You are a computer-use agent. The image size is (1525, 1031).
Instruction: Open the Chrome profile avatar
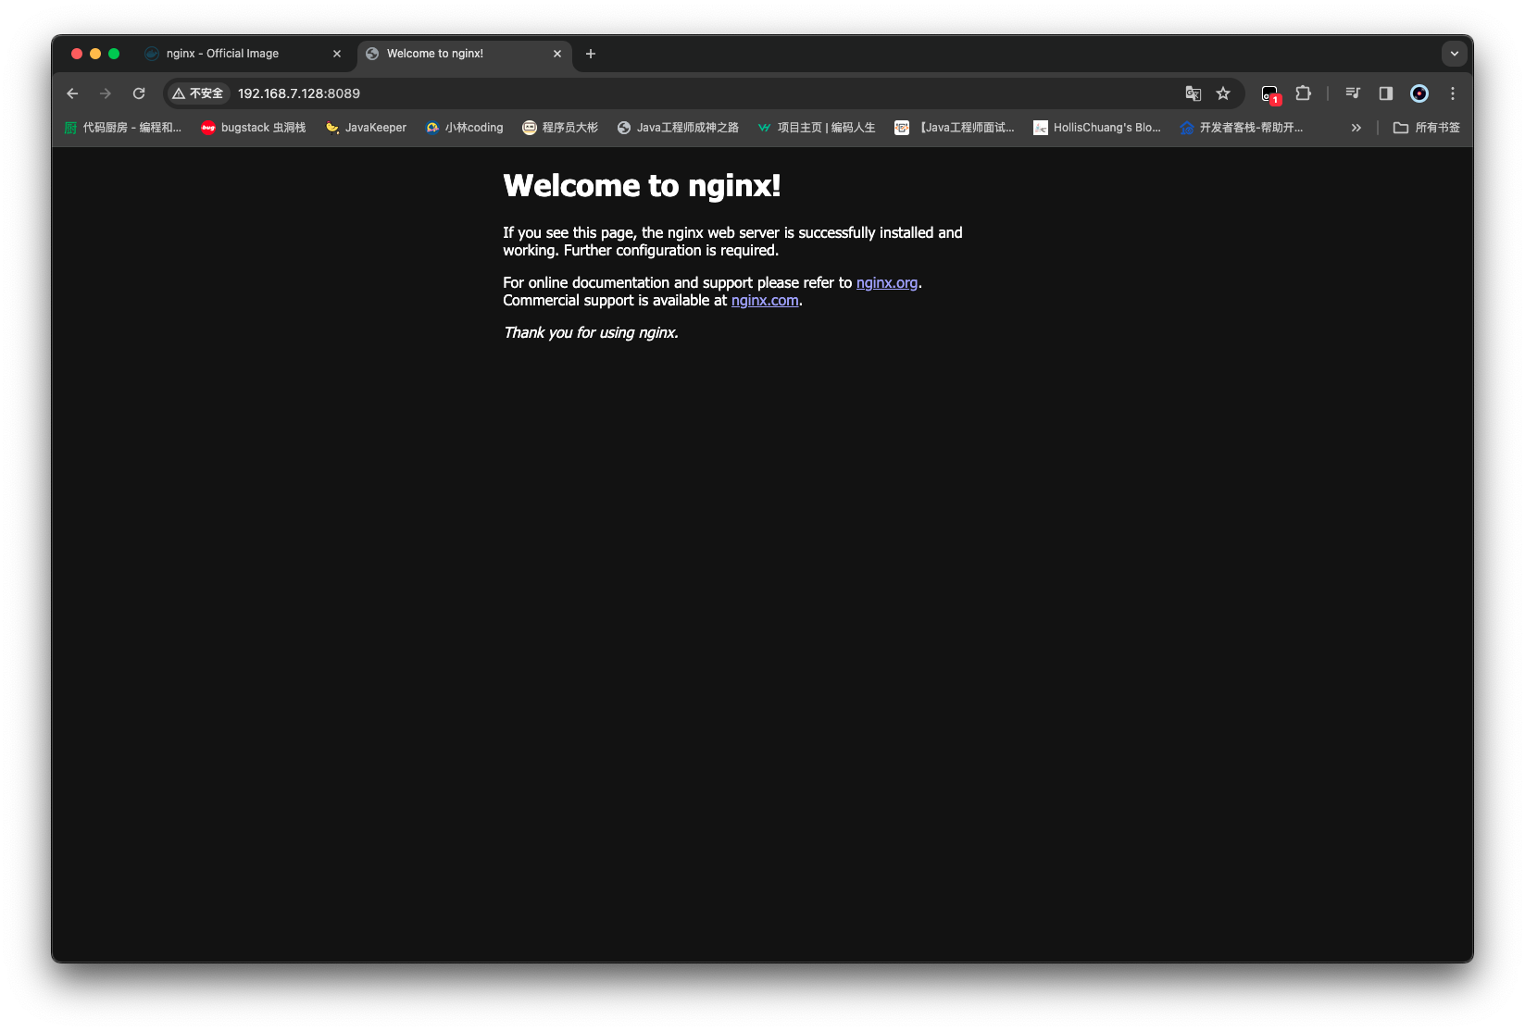[x=1419, y=93]
